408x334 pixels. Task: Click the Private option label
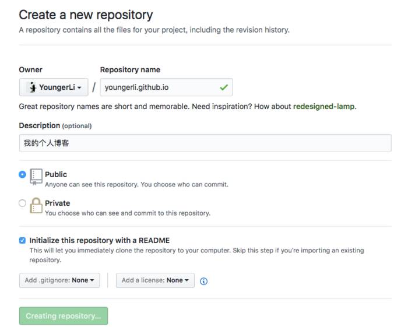click(57, 203)
